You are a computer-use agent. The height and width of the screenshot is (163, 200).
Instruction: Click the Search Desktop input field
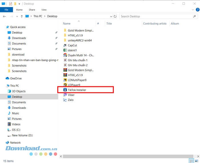[x=157, y=17]
